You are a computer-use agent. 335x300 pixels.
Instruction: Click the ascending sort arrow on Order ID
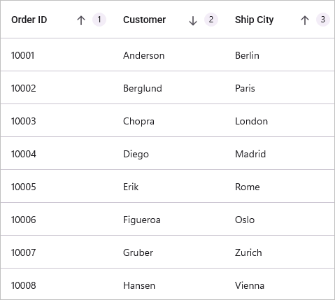81,20
